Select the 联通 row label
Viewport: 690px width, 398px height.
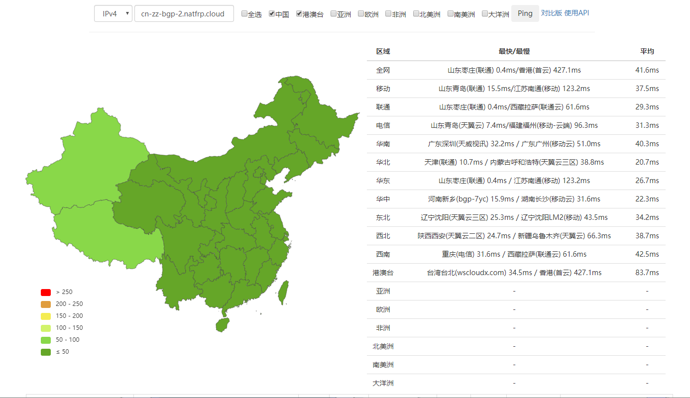tap(383, 107)
